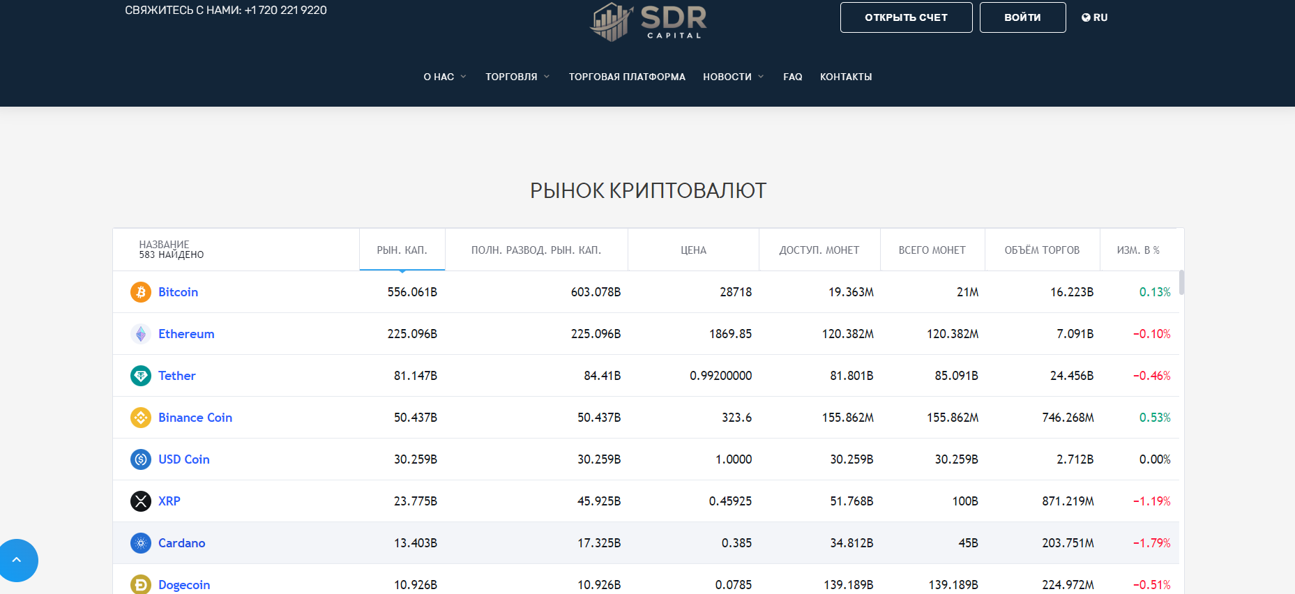
Task: Open the XRP link
Action: pyautogui.click(x=169, y=501)
